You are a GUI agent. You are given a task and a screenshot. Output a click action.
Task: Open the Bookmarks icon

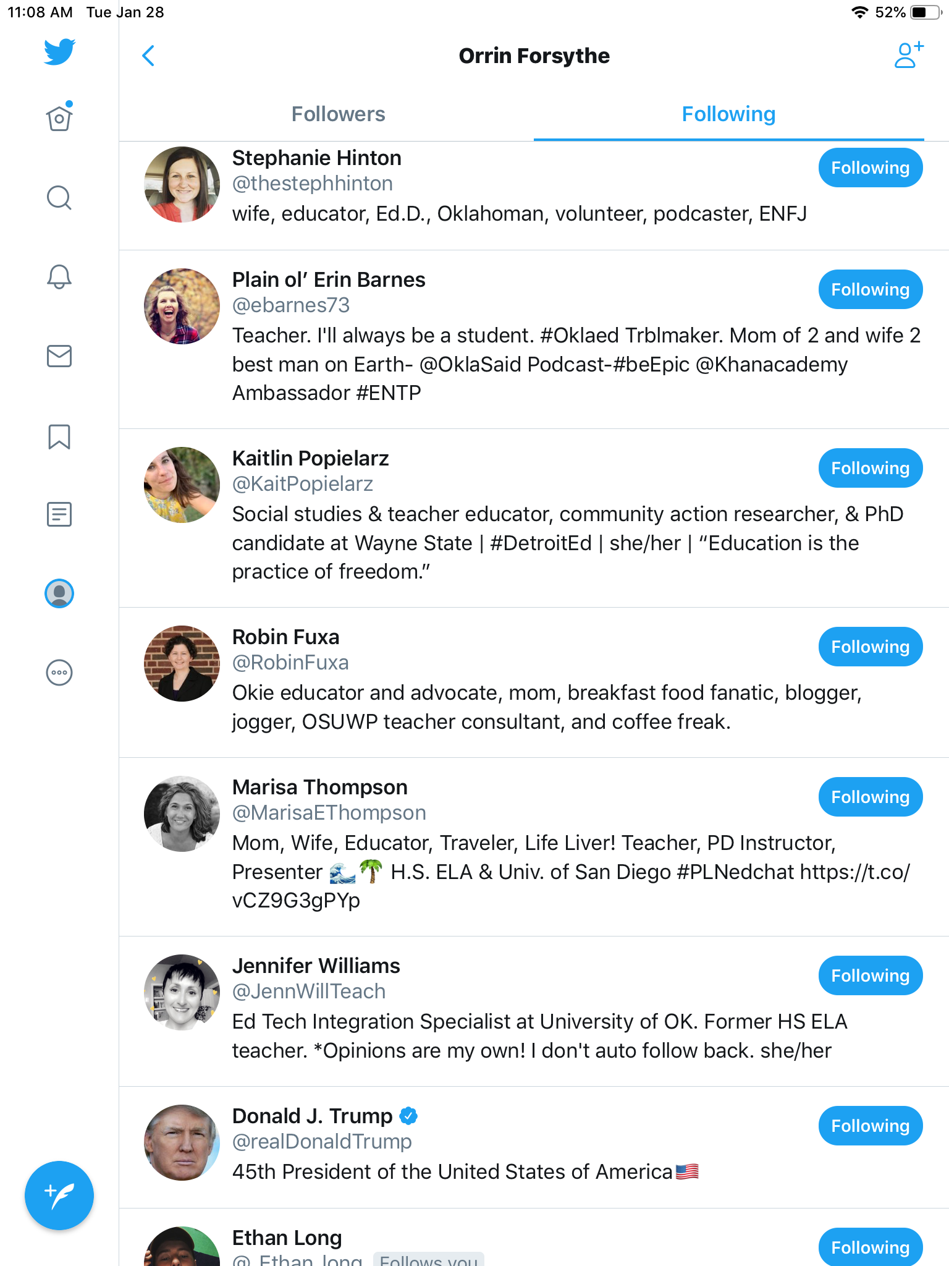pos(59,436)
